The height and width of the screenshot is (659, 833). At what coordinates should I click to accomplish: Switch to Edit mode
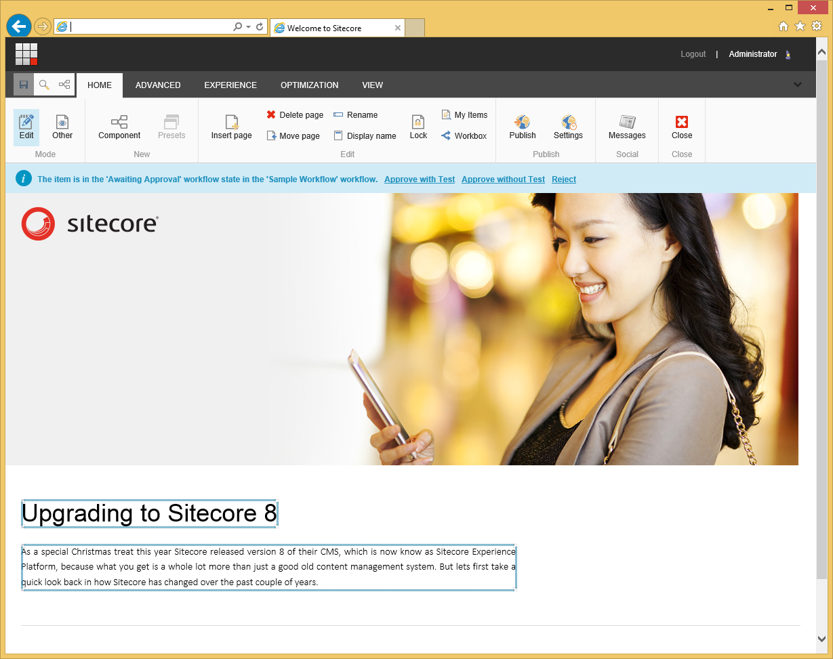(26, 127)
